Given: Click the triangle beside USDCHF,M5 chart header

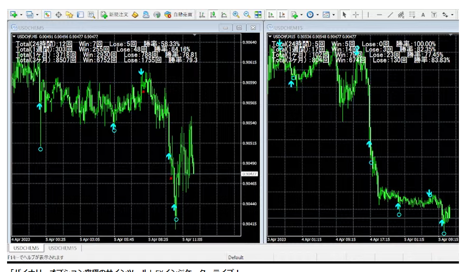Looking at the screenshot, I should [x=14, y=36].
